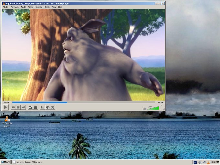220x165 pixels.
Task: Click VLC cone icon in system tray
Action: pyautogui.click(x=208, y=162)
